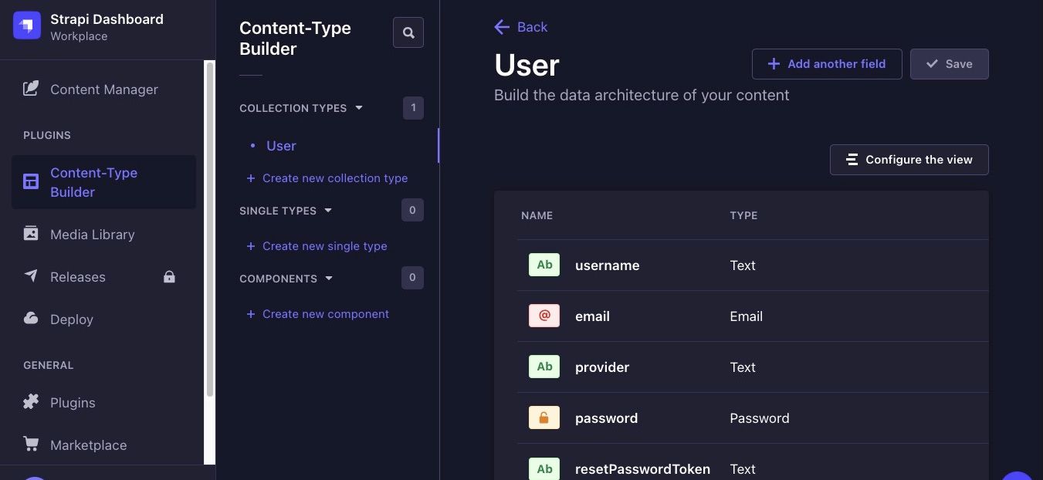Image resolution: width=1043 pixels, height=480 pixels.
Task: Click Create new collection type
Action: click(x=327, y=178)
